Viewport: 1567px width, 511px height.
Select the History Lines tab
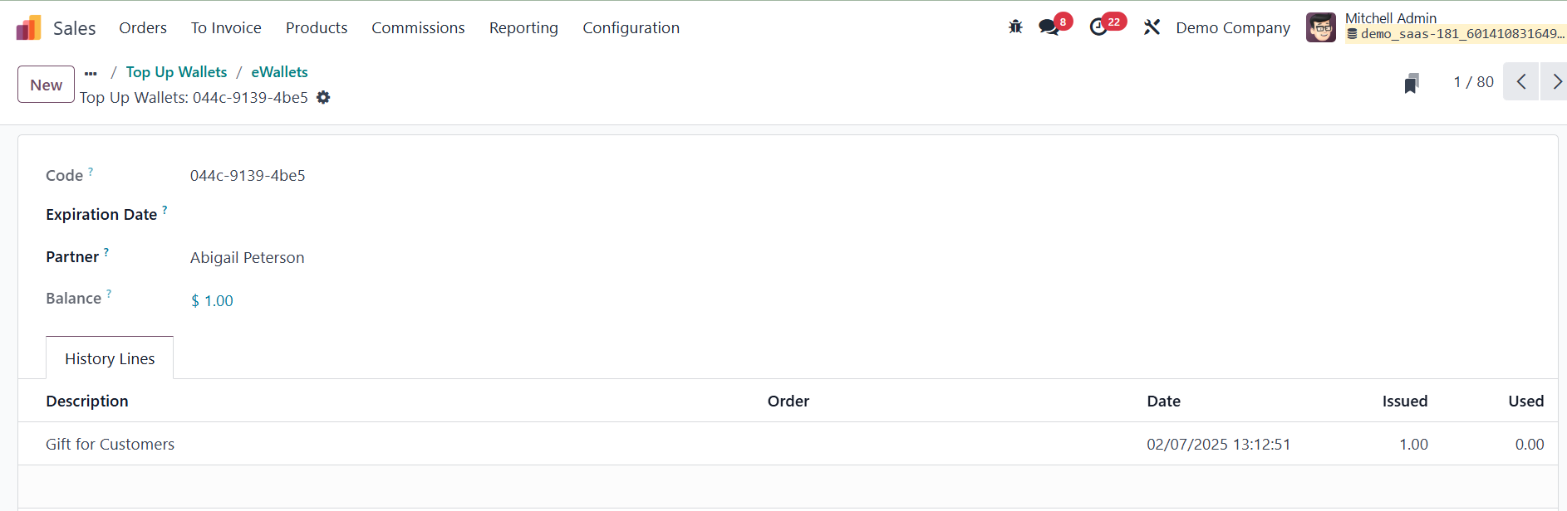(x=110, y=358)
